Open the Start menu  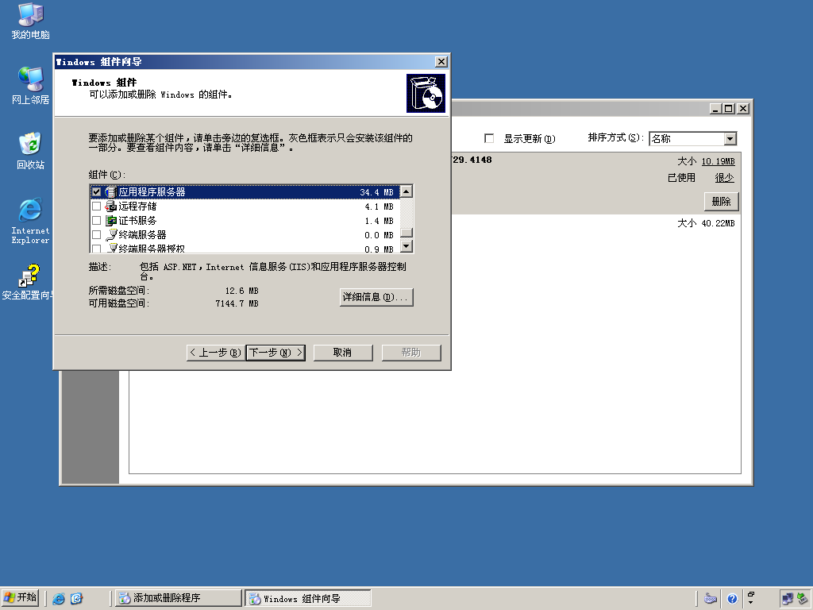(20, 597)
